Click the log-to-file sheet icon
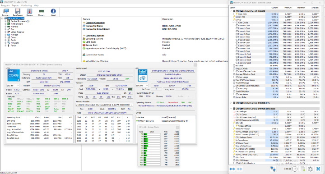The width and height of the screenshot is (325, 174). [x=302, y=169]
